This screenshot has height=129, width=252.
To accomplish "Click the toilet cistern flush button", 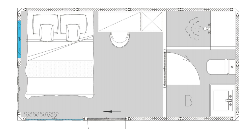I will point(232,67).
